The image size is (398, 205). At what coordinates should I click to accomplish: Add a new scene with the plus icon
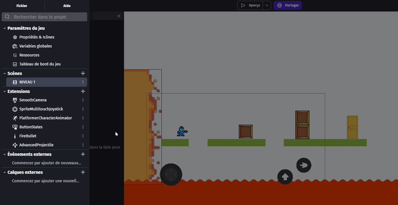click(83, 73)
